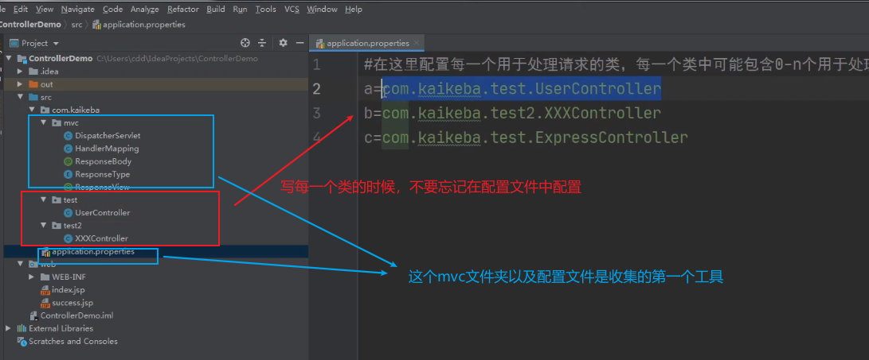The image size is (869, 360).
Task: Expand the out folder
Action: coord(20,84)
